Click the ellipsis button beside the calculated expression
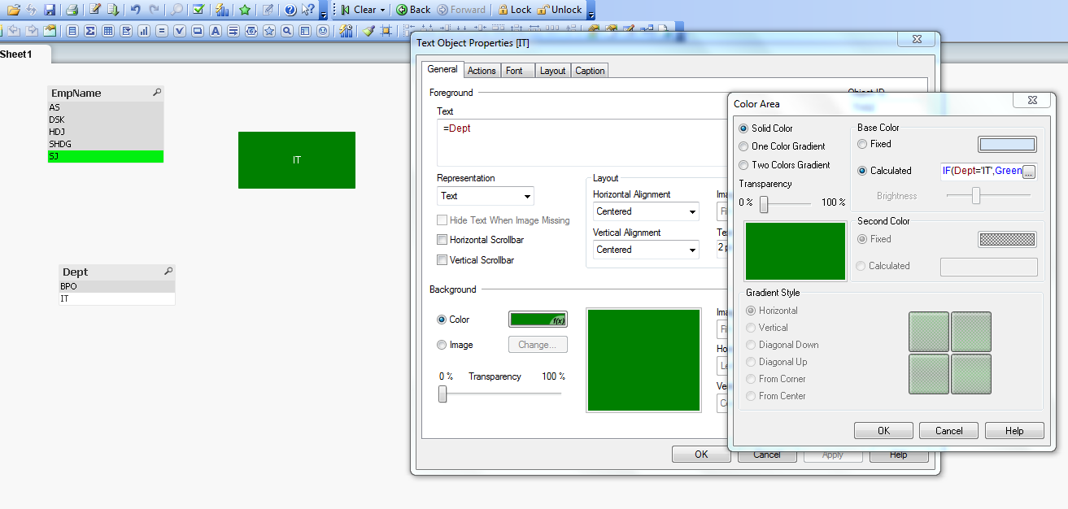Screen dimensions: 1068x509 1029,172
